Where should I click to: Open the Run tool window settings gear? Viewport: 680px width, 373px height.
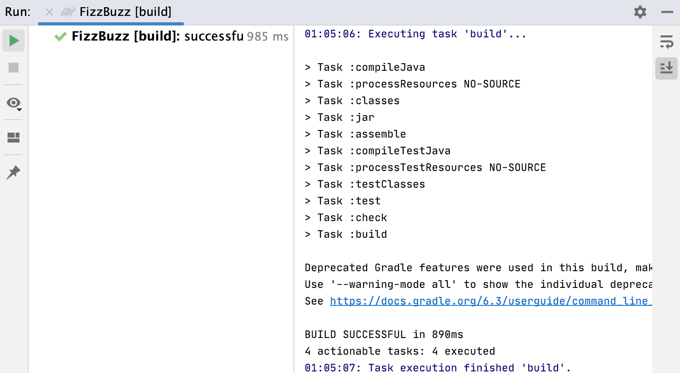click(x=639, y=12)
